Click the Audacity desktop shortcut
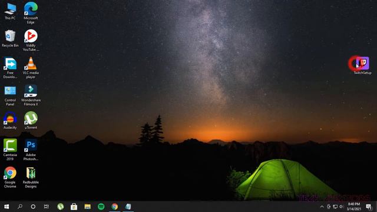 [10, 121]
